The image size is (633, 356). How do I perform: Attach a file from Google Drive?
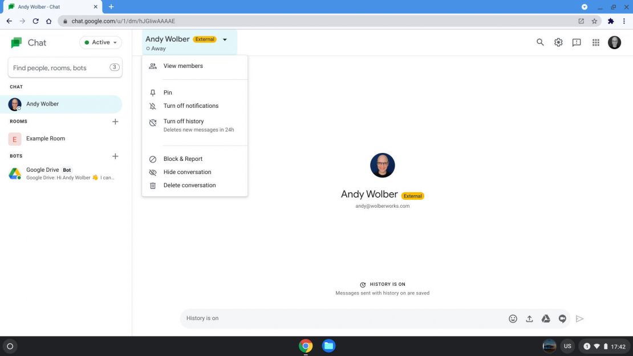(546, 318)
